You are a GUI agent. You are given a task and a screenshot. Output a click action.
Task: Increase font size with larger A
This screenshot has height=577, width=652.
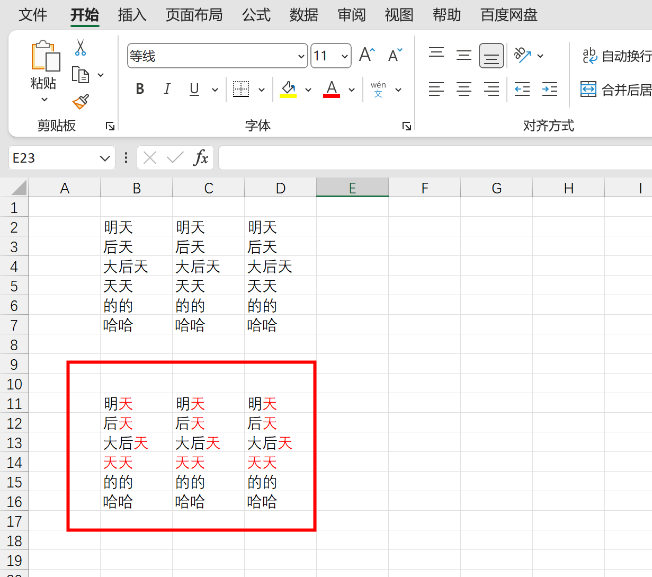[x=367, y=55]
